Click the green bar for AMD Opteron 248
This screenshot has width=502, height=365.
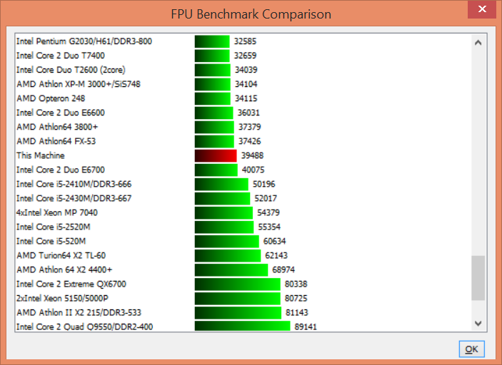(x=213, y=98)
